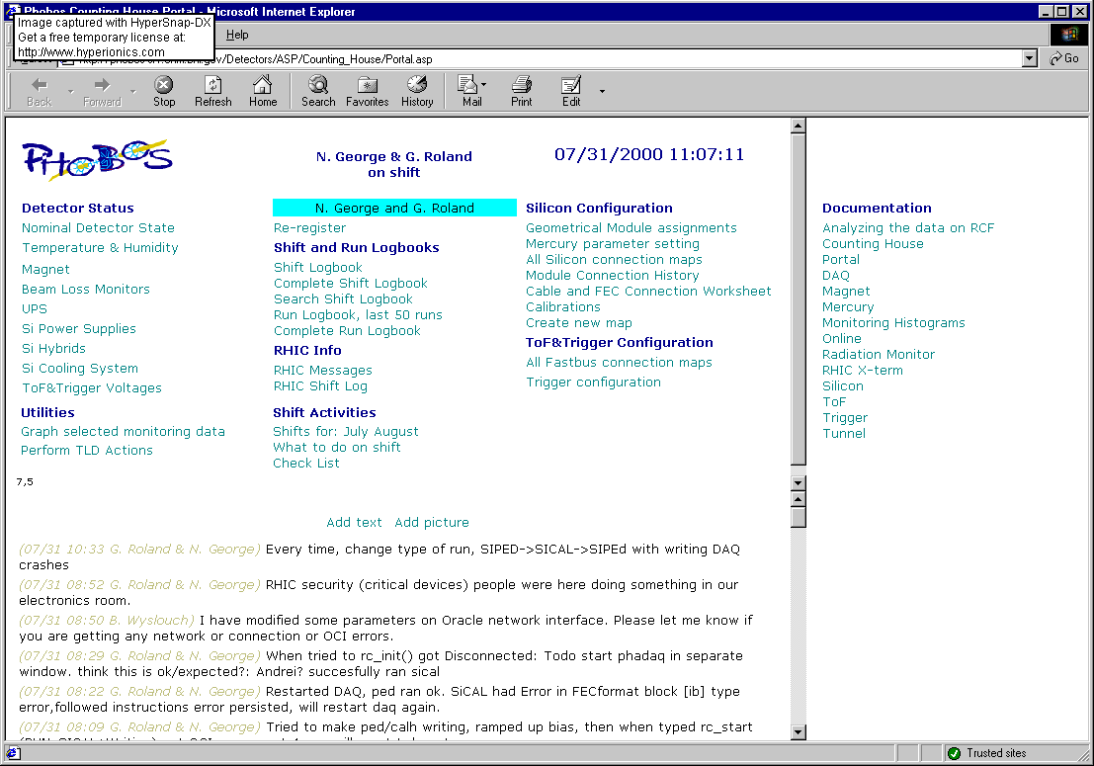The height and width of the screenshot is (766, 1094).
Task: Open the UPS status link
Action: (x=35, y=308)
